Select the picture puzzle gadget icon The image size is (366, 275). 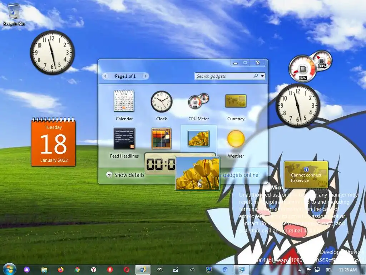tap(161, 139)
